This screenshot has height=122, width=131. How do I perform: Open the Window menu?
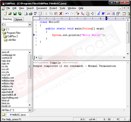pos(72,8)
